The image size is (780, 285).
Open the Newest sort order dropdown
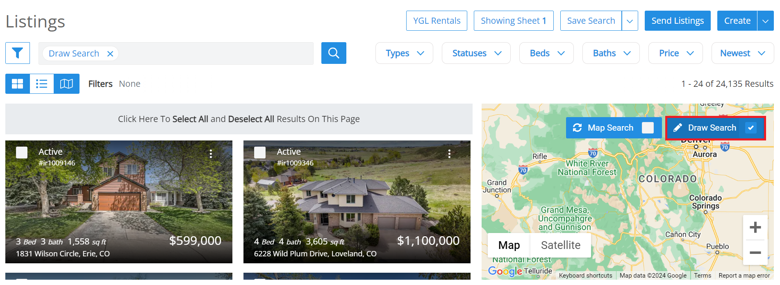[742, 53]
